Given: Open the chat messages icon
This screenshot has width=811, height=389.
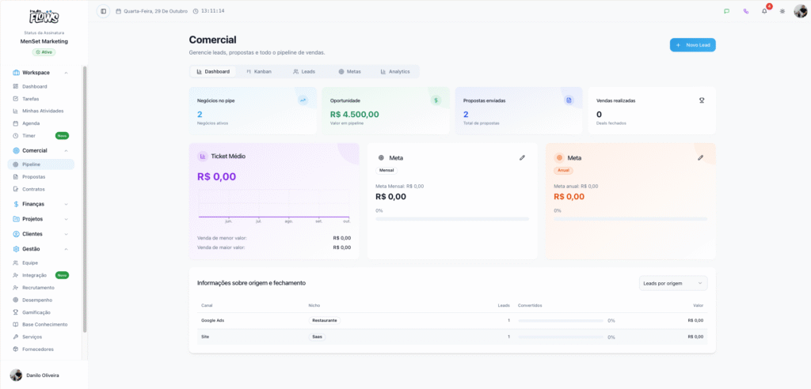Looking at the screenshot, I should click(727, 11).
